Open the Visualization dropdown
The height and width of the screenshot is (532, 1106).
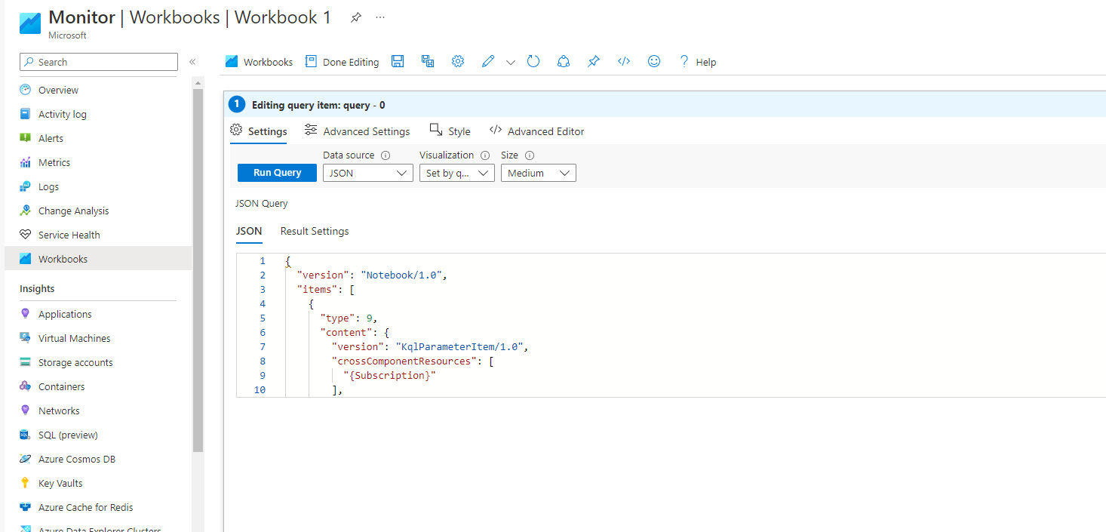tap(457, 173)
